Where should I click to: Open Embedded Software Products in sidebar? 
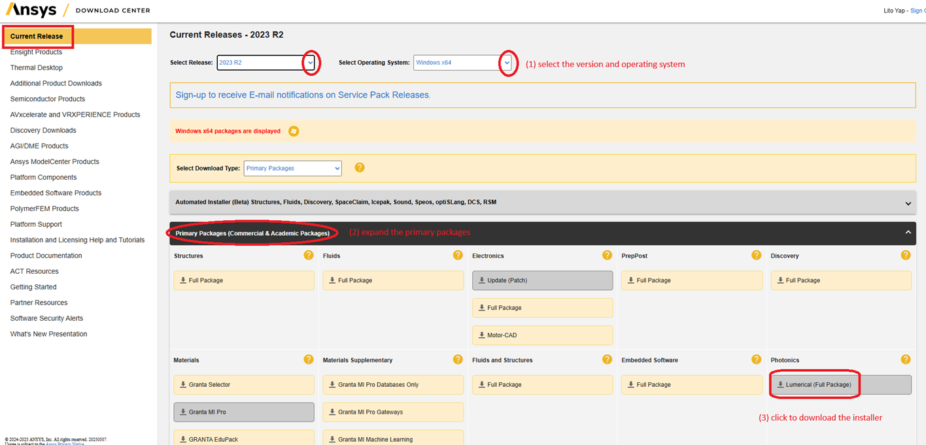point(56,193)
